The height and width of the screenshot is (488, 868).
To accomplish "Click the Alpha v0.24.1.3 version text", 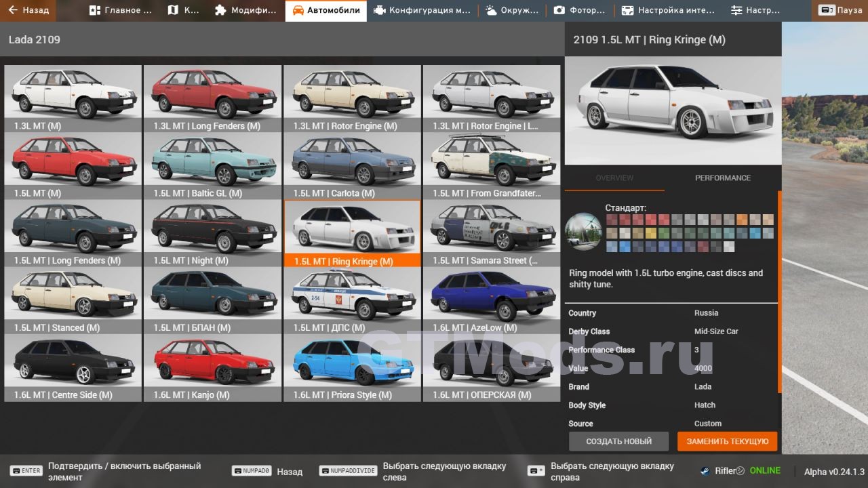I will click(x=834, y=472).
